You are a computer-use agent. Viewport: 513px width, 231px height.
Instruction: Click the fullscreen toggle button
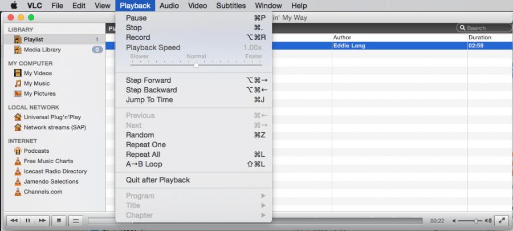coord(502,221)
